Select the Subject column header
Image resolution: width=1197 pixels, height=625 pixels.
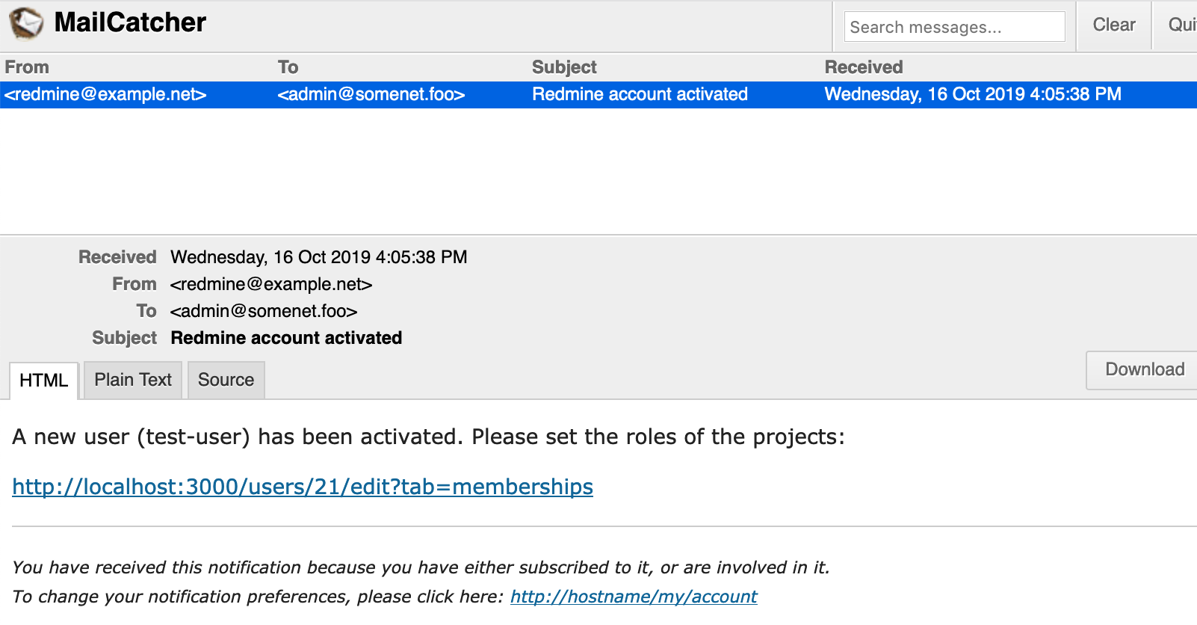click(564, 67)
